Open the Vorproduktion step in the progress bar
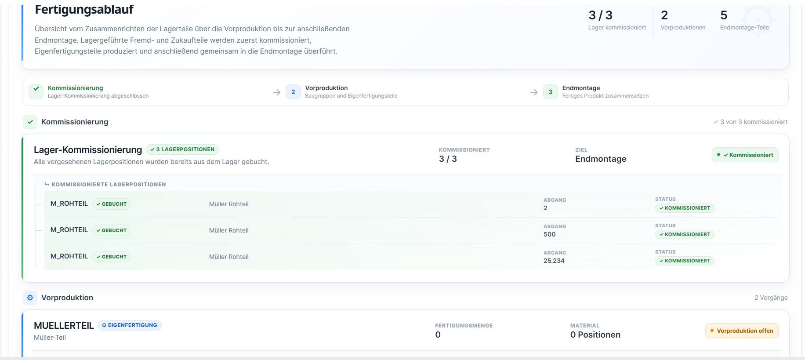The height and width of the screenshot is (360, 805). tap(342, 92)
